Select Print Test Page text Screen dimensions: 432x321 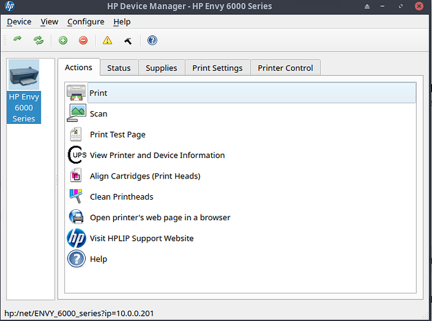point(118,134)
